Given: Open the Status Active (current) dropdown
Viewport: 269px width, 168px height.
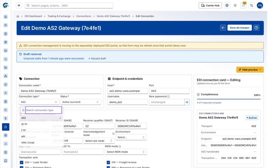Looking at the screenshot, I should point(81,102).
